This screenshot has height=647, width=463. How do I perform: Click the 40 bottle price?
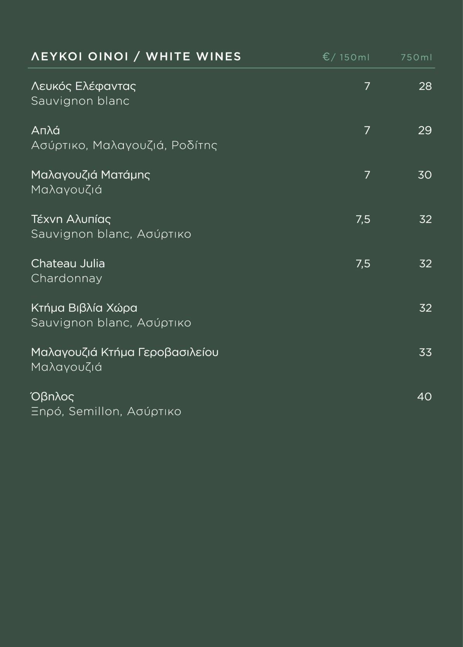(x=424, y=397)
